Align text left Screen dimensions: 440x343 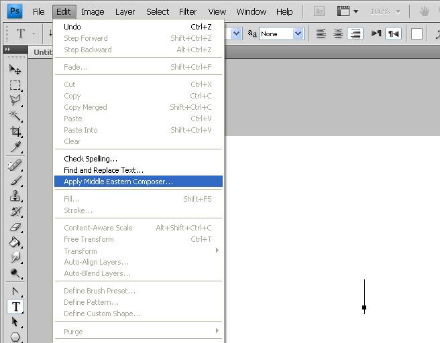pyautogui.click(x=321, y=33)
